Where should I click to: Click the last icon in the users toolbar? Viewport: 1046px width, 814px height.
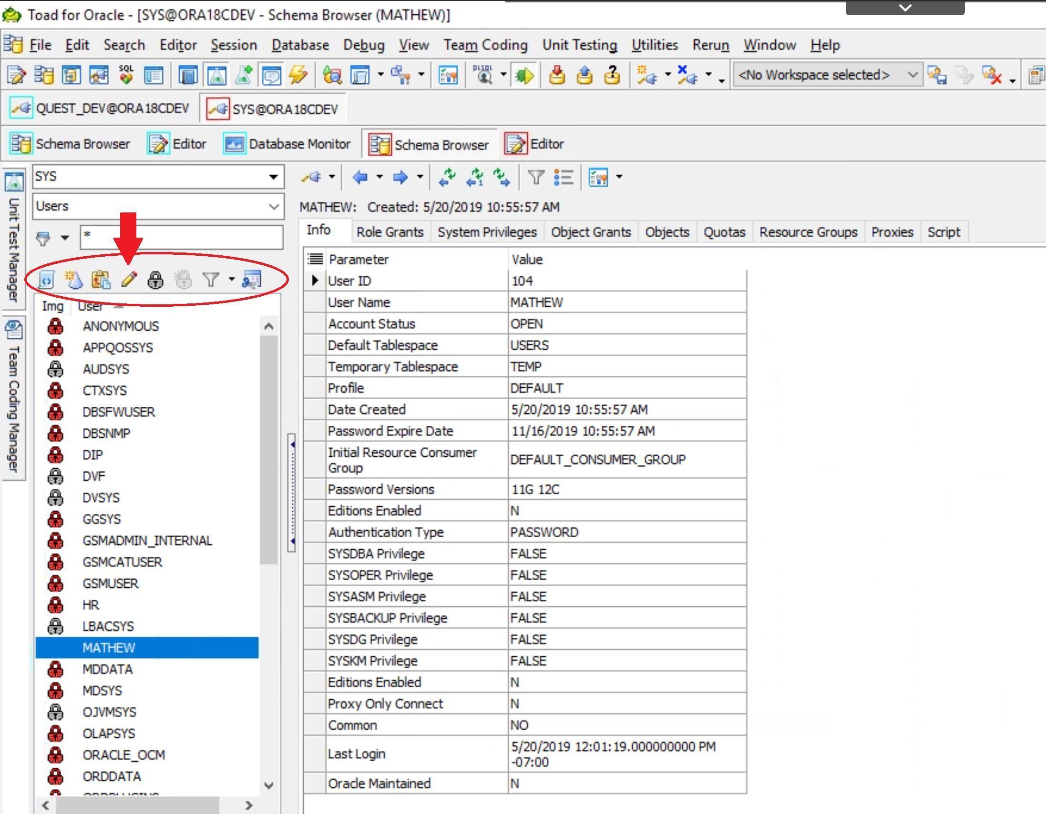pos(252,280)
